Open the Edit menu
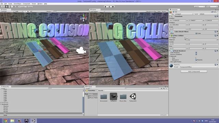The image size is (219, 123). (5, 4)
